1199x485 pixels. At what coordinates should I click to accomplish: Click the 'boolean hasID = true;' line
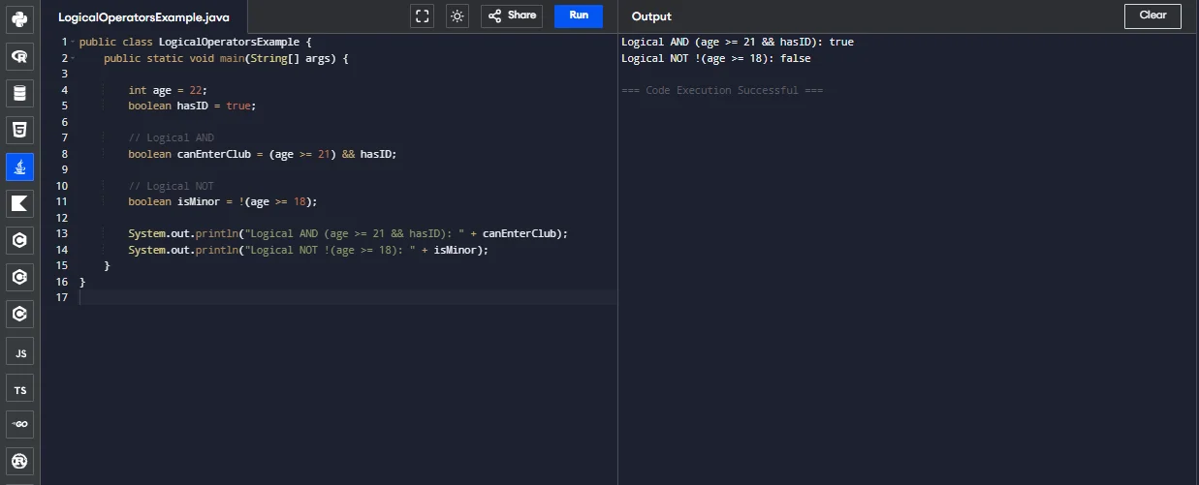[192, 106]
